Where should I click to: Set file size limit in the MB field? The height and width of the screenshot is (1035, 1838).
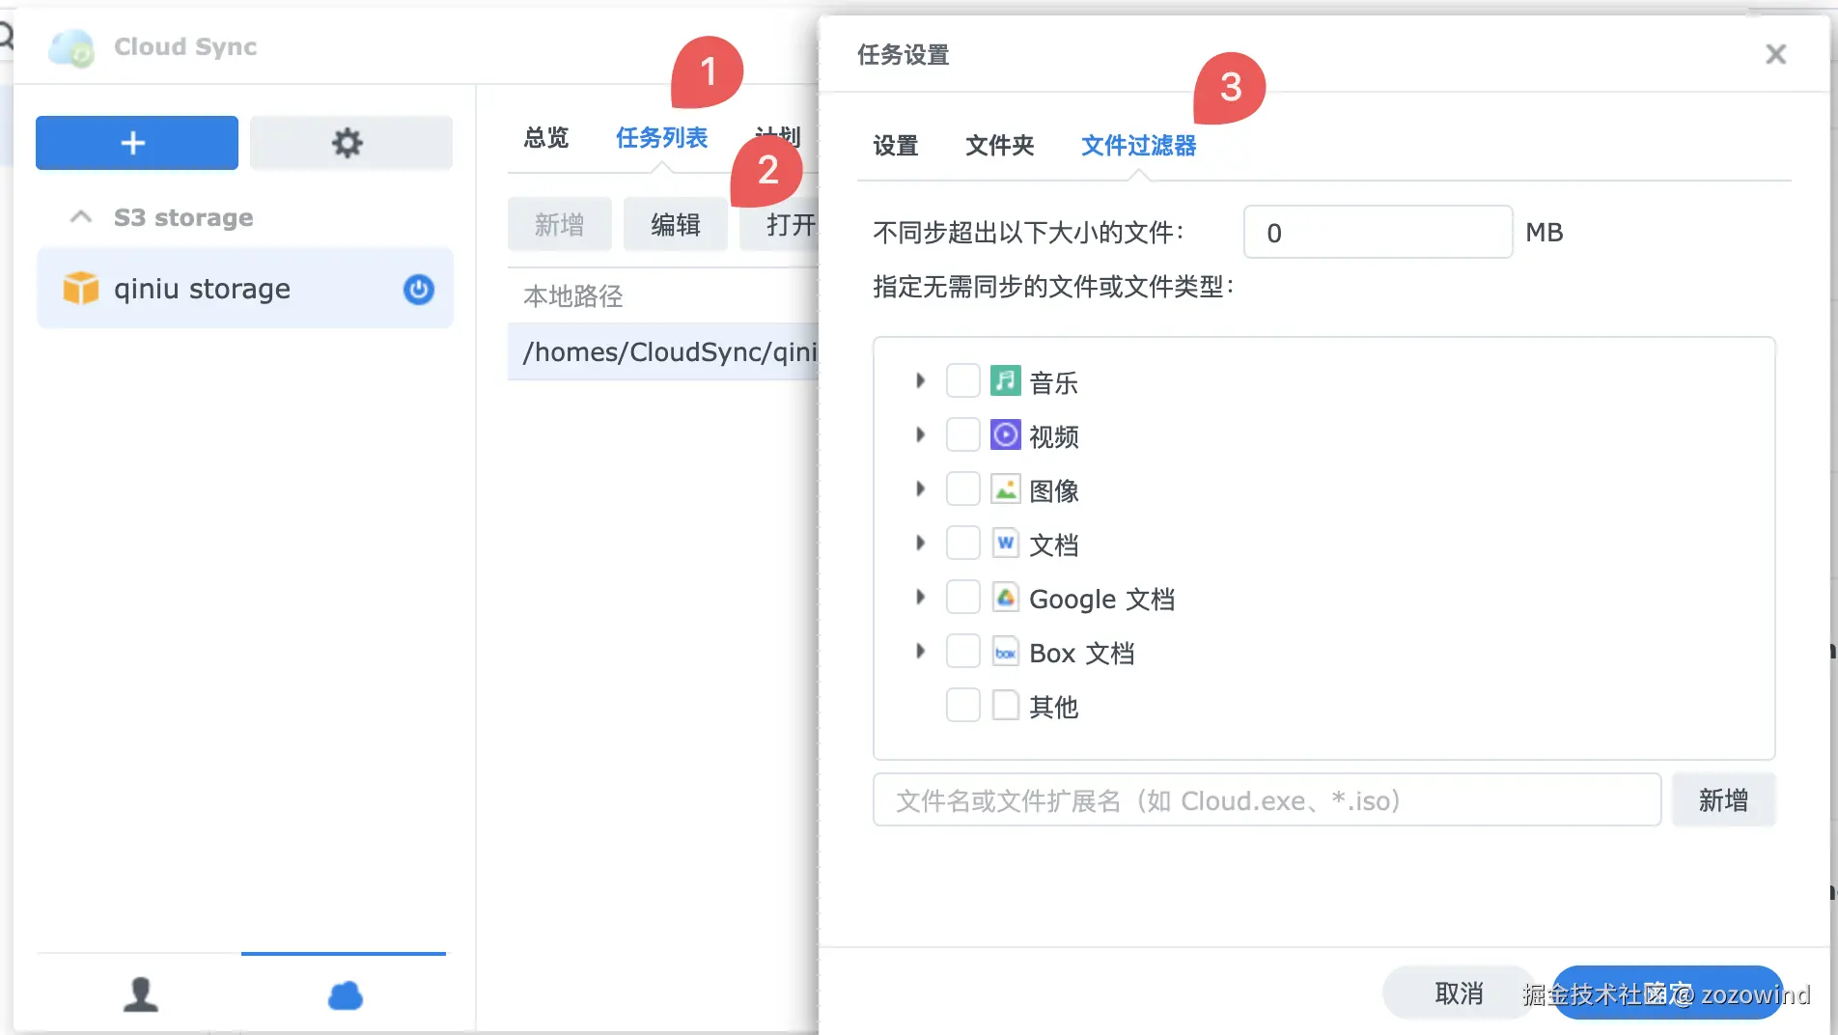pos(1377,232)
